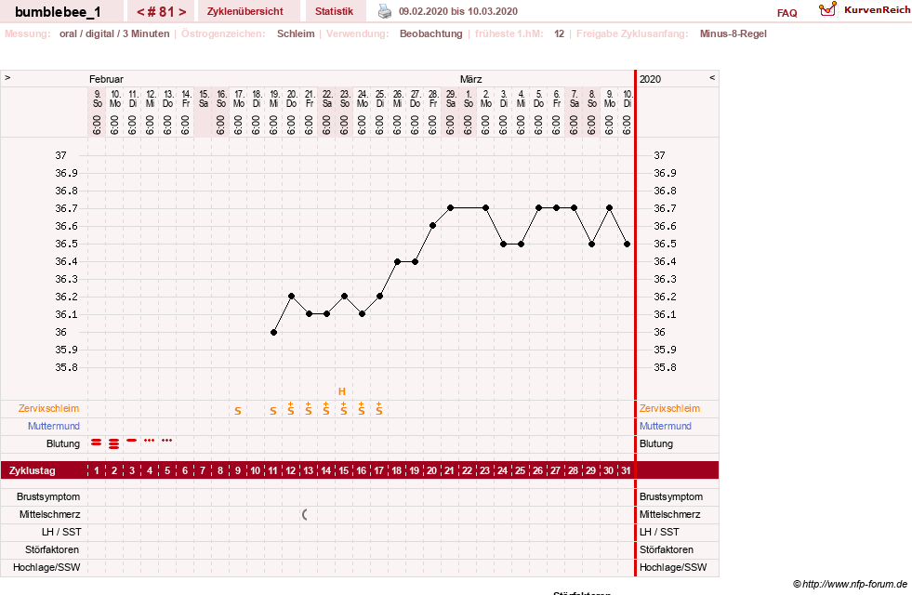Click the 'oral / digital / 3 Minuten' value
The width and height of the screenshot is (912, 595).
coord(114,33)
